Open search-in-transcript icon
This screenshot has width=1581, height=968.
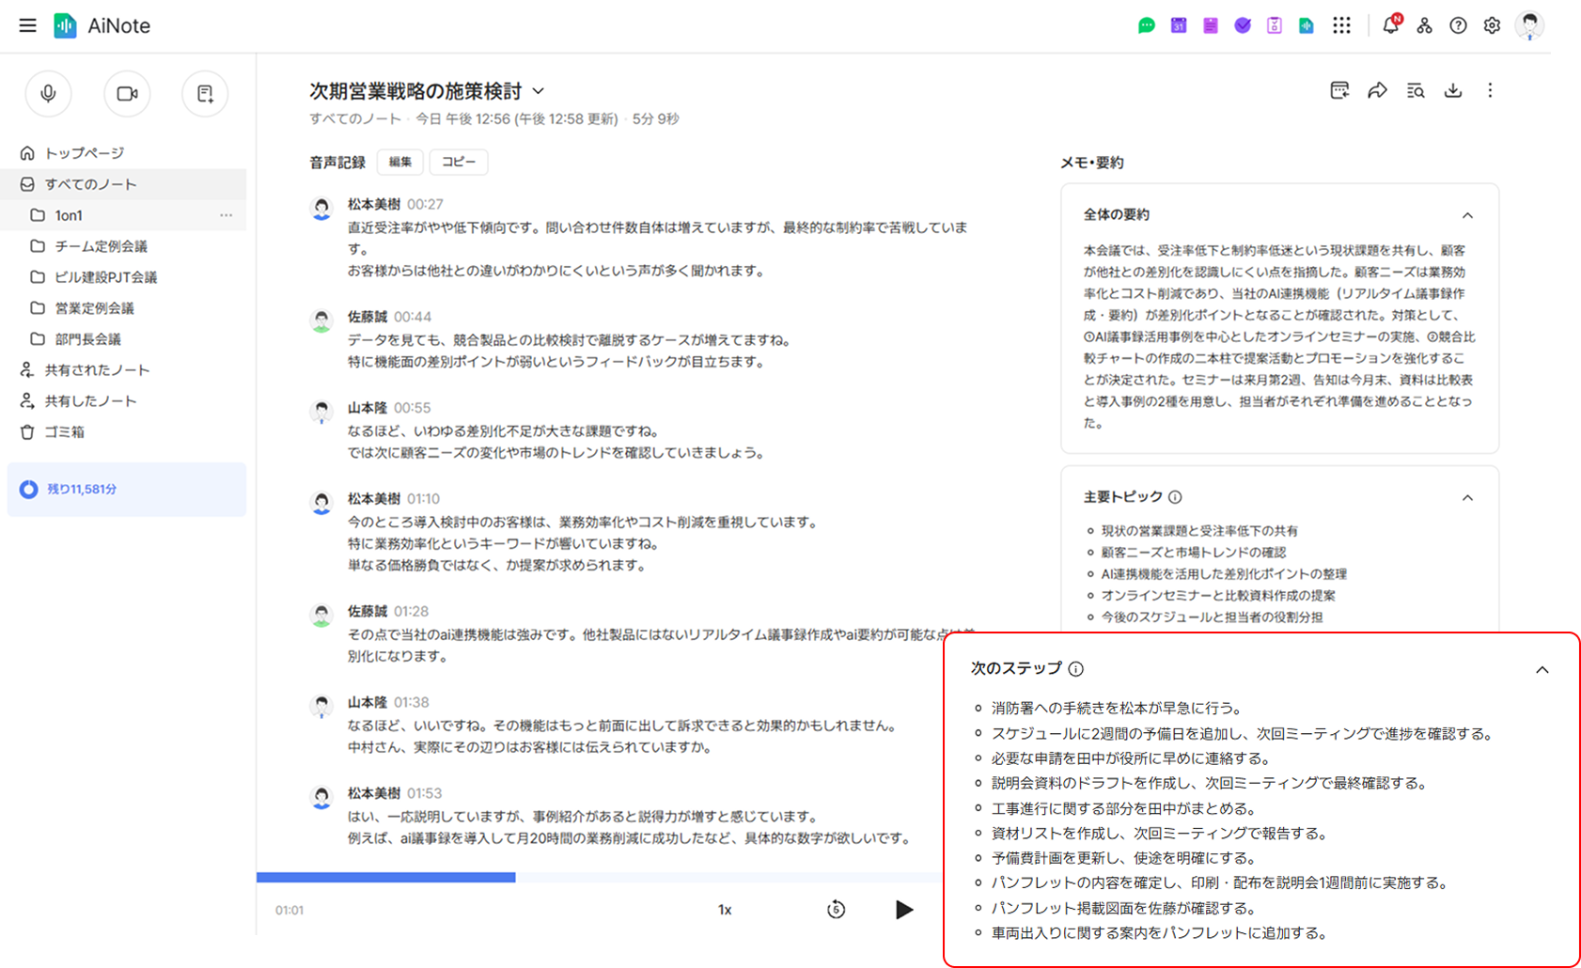tap(1415, 90)
